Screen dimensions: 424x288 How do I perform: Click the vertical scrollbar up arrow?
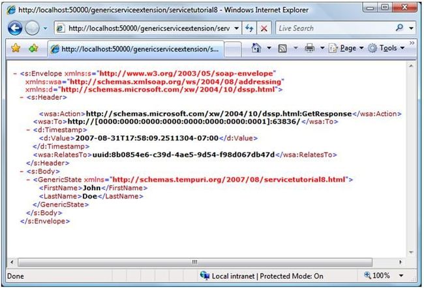click(x=411, y=66)
